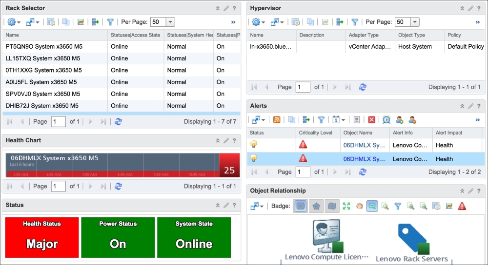488x265 pixels.
Task: Click the copy/multi-select icon in Rack Selector toolbar
Action: point(66,22)
